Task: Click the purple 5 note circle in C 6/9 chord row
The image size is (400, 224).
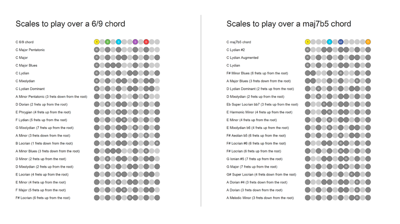Action: tap(135, 42)
